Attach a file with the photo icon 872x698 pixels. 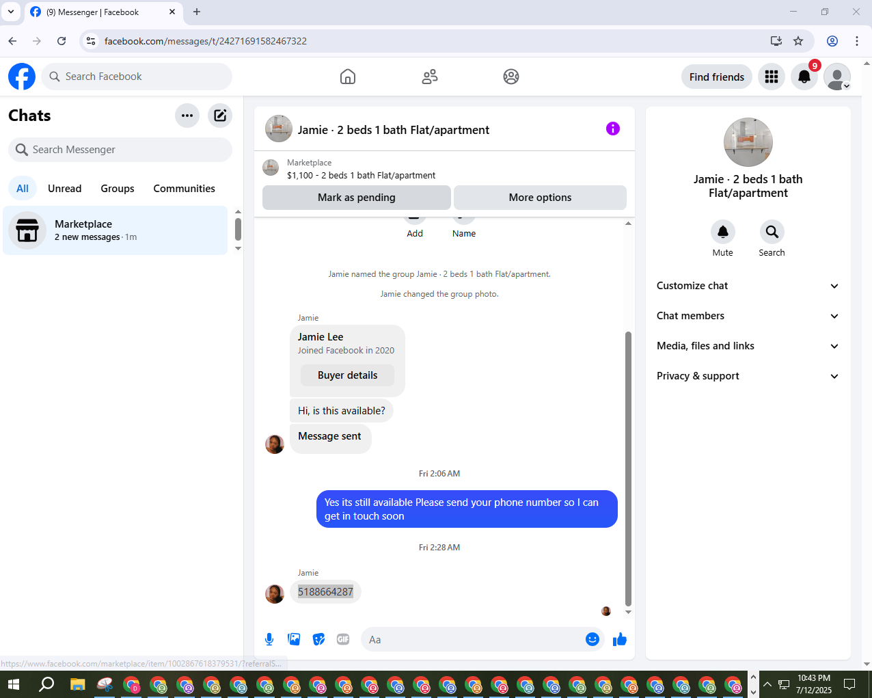[294, 639]
